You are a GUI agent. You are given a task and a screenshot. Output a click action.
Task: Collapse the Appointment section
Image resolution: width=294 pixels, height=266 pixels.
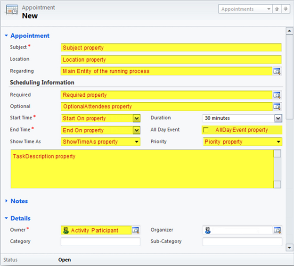tap(7, 35)
